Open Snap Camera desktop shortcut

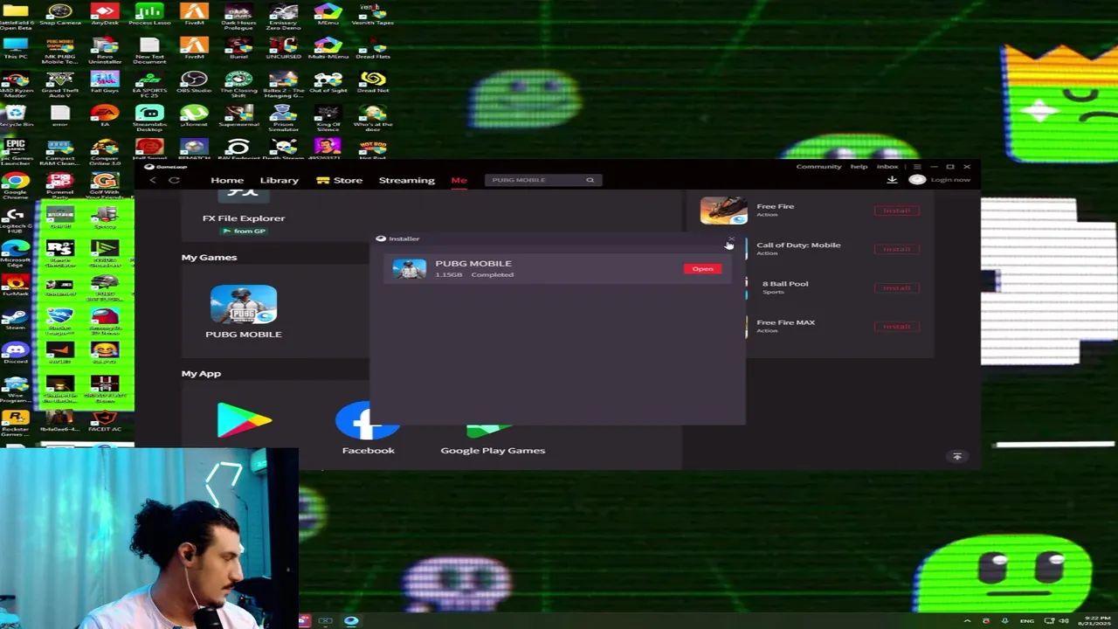(x=59, y=15)
